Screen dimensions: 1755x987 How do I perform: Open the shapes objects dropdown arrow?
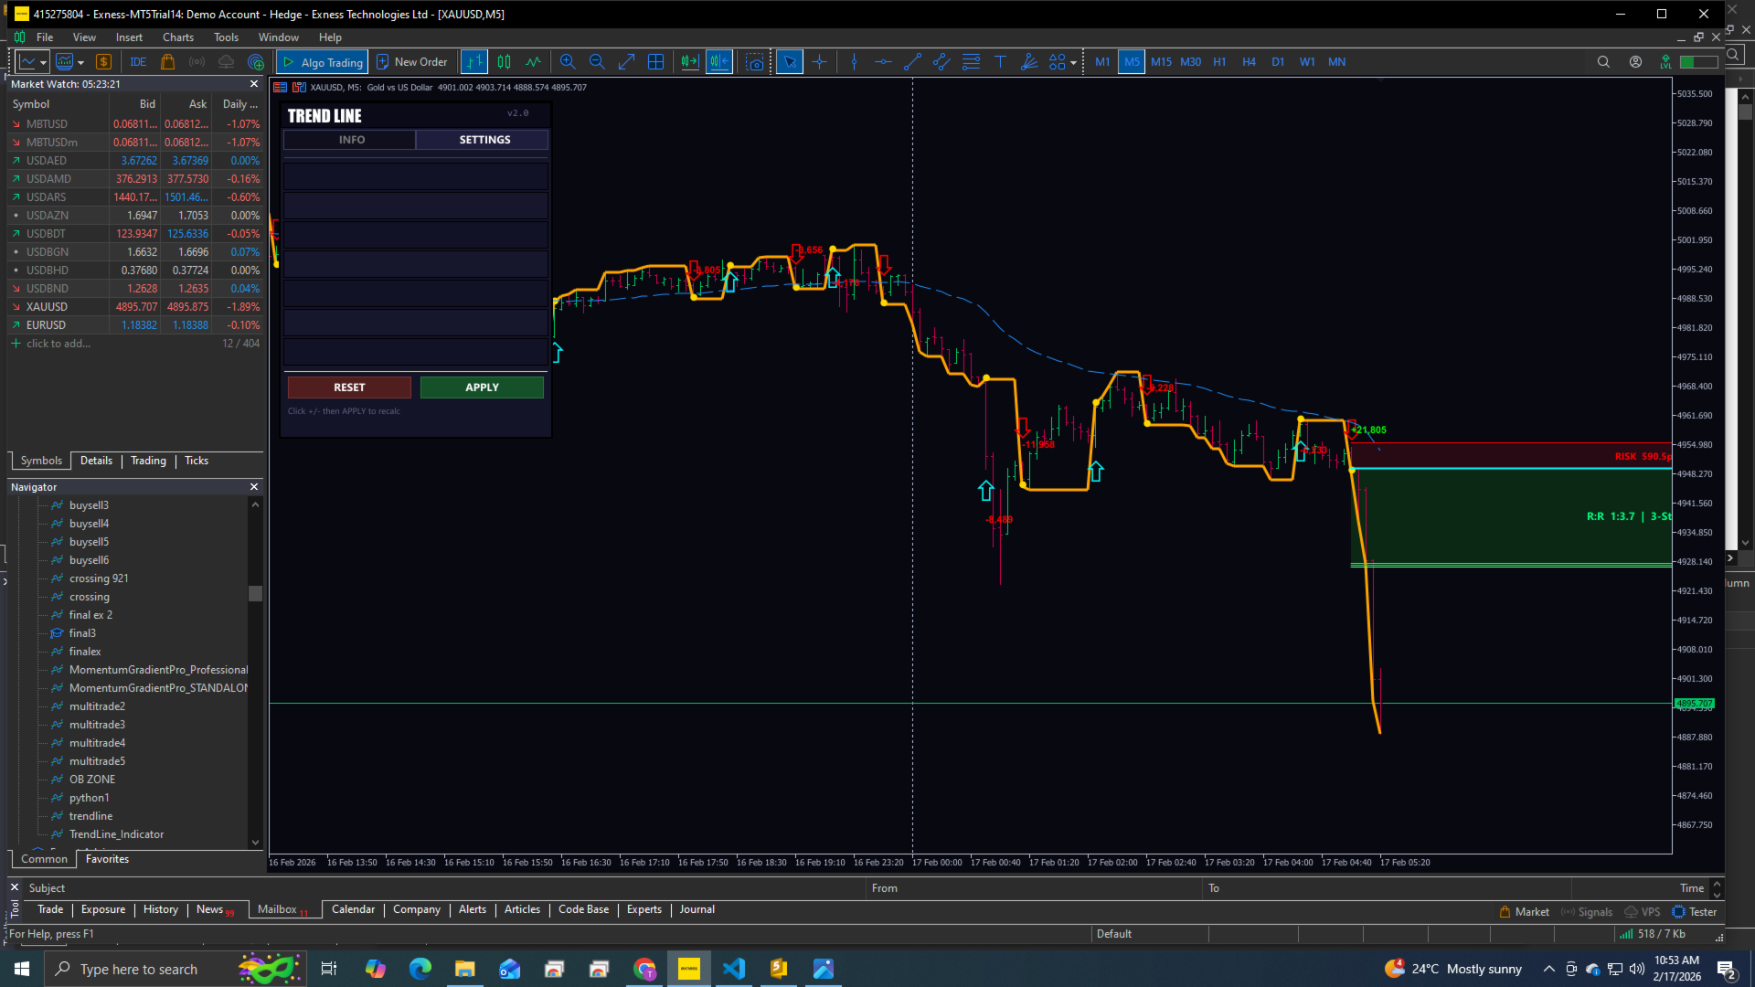point(1073,62)
